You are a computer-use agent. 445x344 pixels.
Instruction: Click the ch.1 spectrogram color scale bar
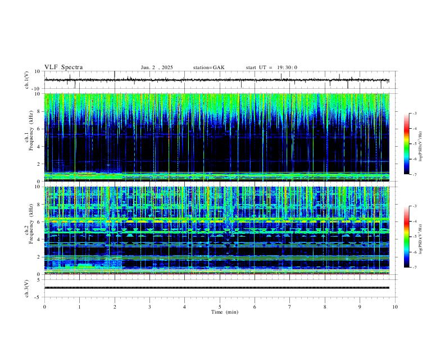coord(407,144)
